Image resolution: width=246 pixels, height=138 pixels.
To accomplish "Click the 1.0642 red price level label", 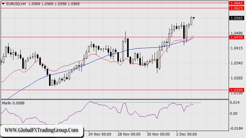I will pyautogui.click(x=237, y=3).
